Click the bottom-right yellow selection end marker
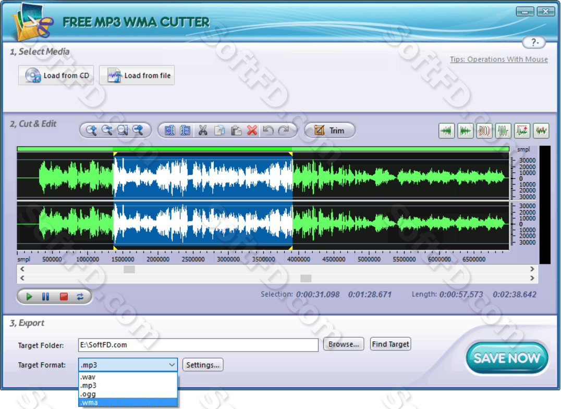Screen dimensions: 561x409 pos(290,248)
